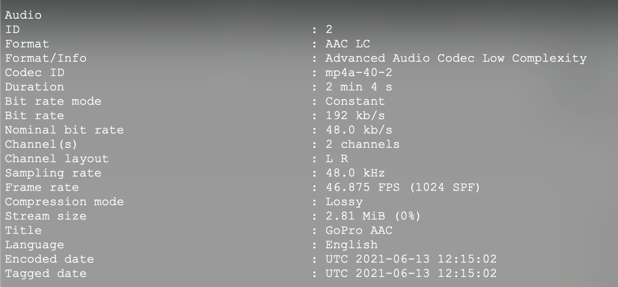Viewport: 618px width, 287px height.
Task: Click the Constant bit rate mode value
Action: 355,101
